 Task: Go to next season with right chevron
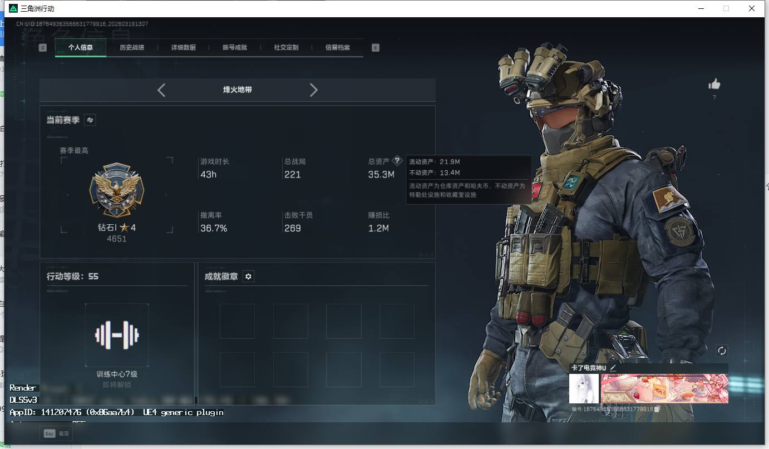point(313,90)
